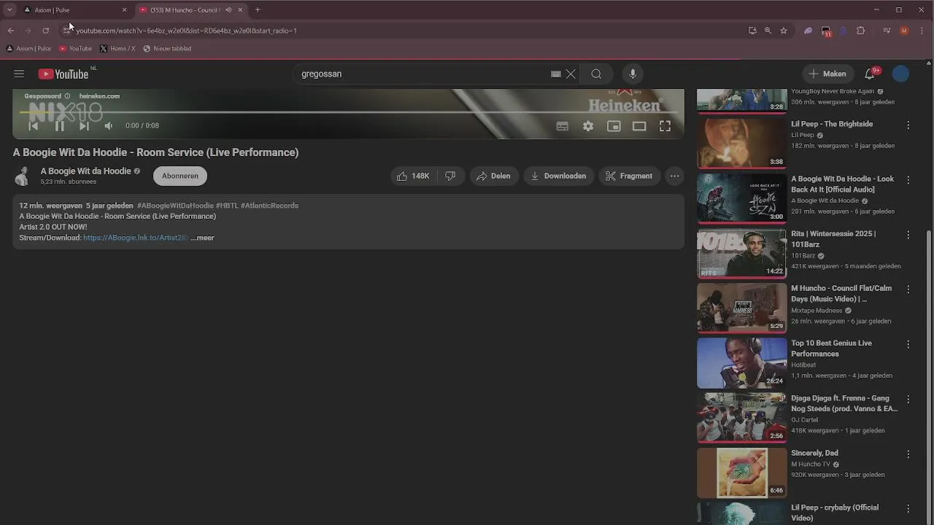Go to YouTube home via logo

63,74
